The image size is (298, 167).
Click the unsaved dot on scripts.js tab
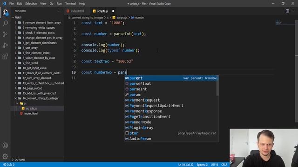tap(113, 11)
